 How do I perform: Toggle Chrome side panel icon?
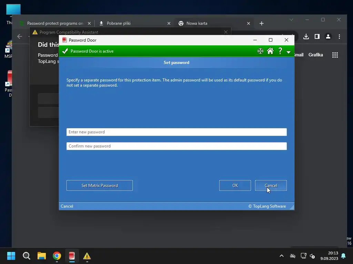coord(317,36)
